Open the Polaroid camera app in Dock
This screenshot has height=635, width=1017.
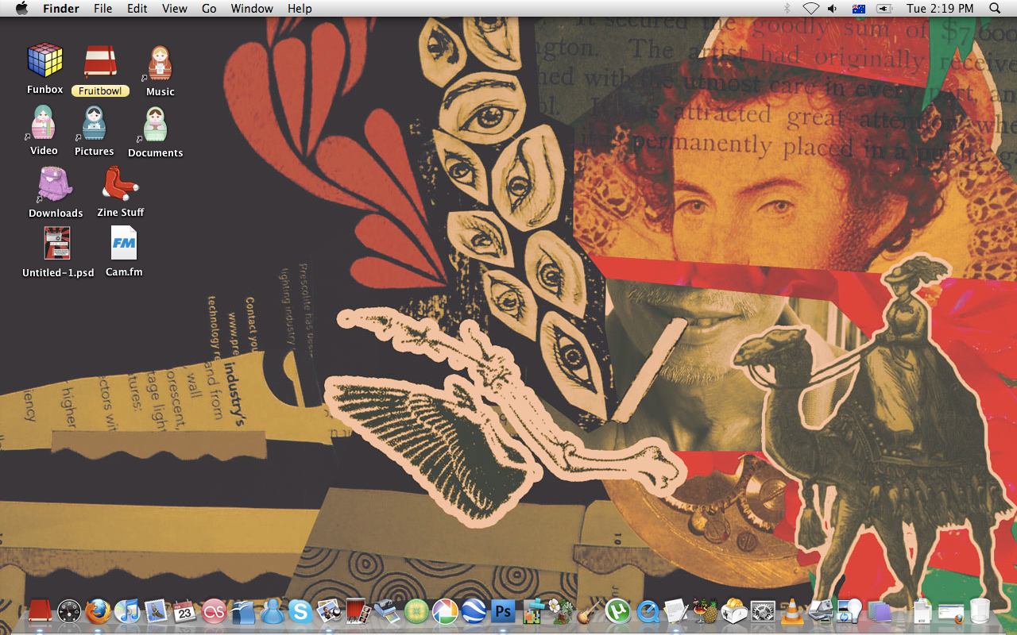[x=387, y=611]
